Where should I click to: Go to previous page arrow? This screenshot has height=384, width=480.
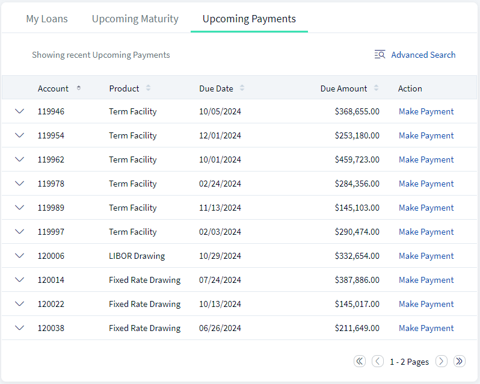[378, 361]
